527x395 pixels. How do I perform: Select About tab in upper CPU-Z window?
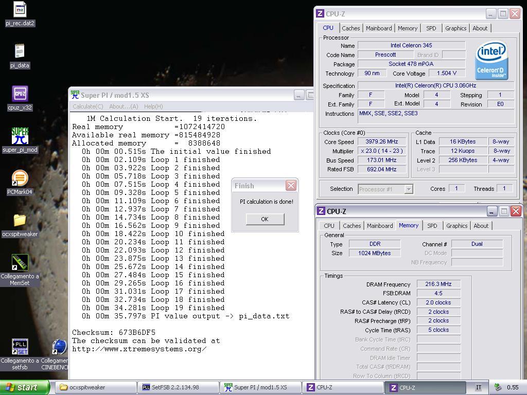pos(480,28)
